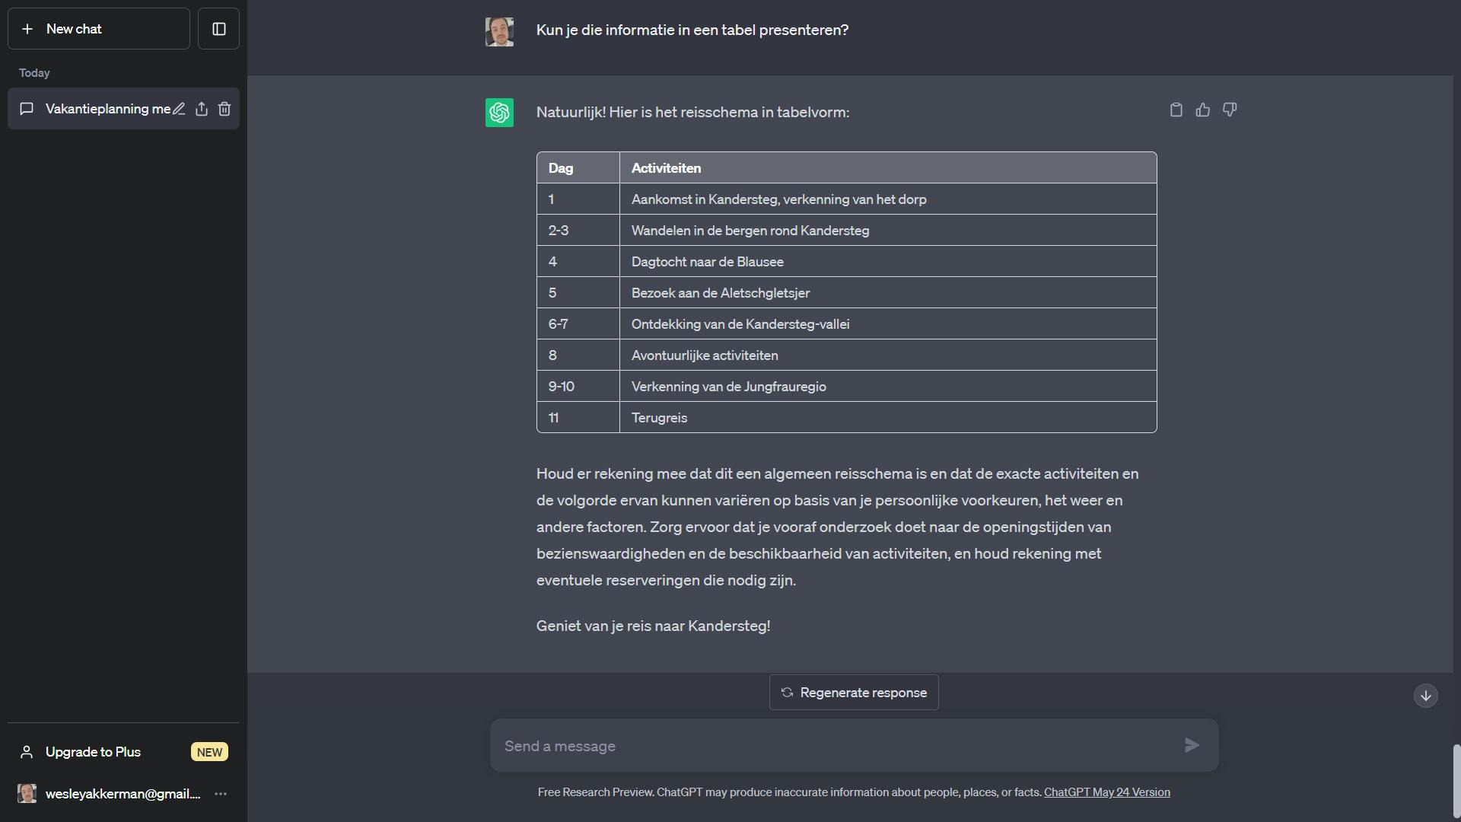Image resolution: width=1461 pixels, height=822 pixels.
Task: Delete the Vakantieplanning chat with trash icon
Action: (224, 109)
